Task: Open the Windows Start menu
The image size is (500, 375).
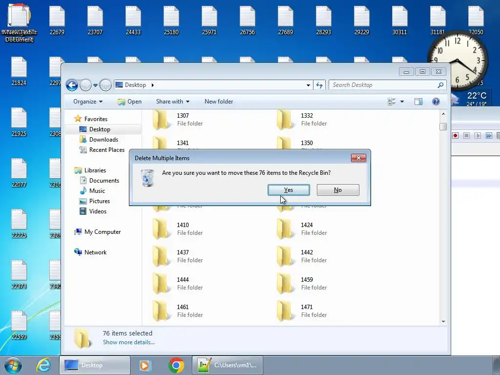Action: click(x=13, y=365)
